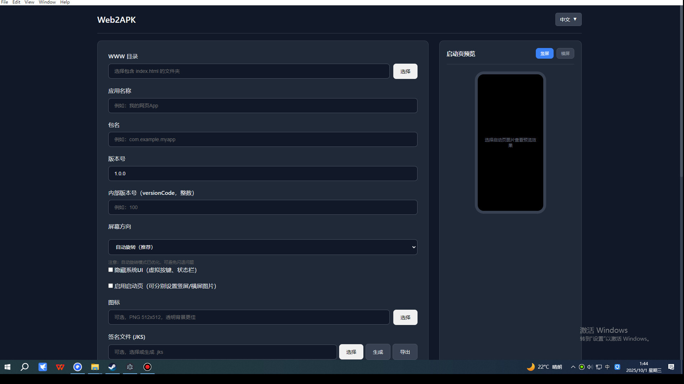Open the 中文 language selector
The width and height of the screenshot is (684, 384).
tap(568, 20)
